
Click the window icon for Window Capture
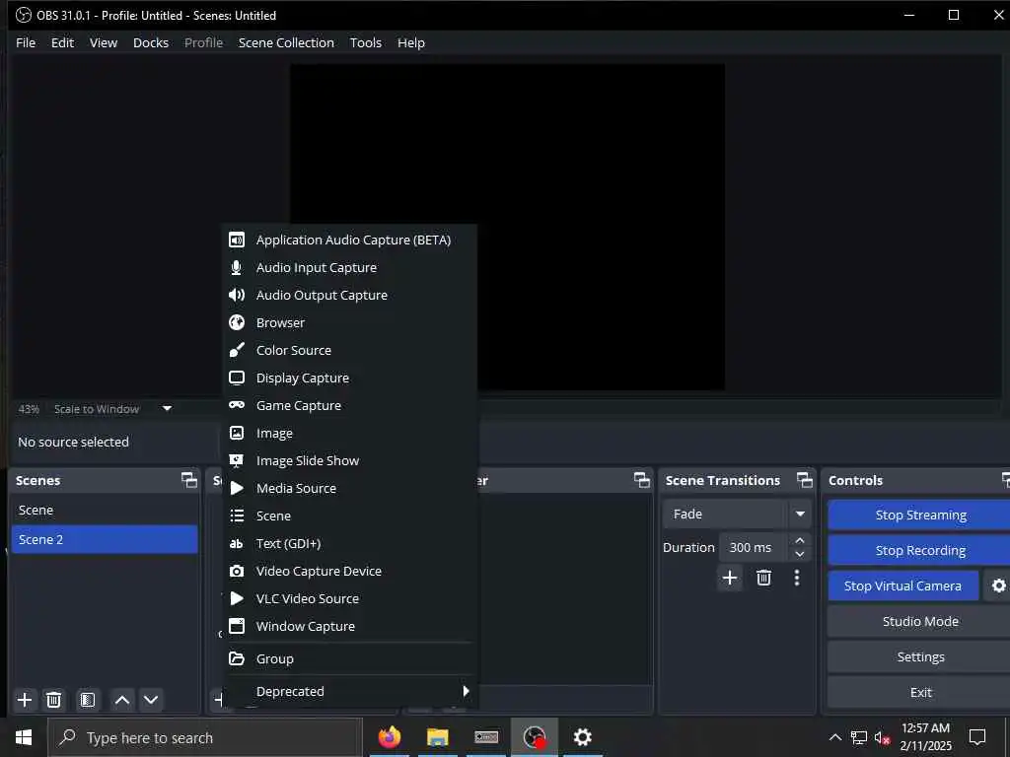click(237, 626)
